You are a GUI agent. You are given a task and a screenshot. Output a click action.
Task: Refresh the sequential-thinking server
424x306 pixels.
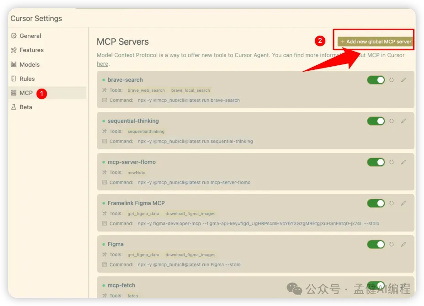click(391, 121)
